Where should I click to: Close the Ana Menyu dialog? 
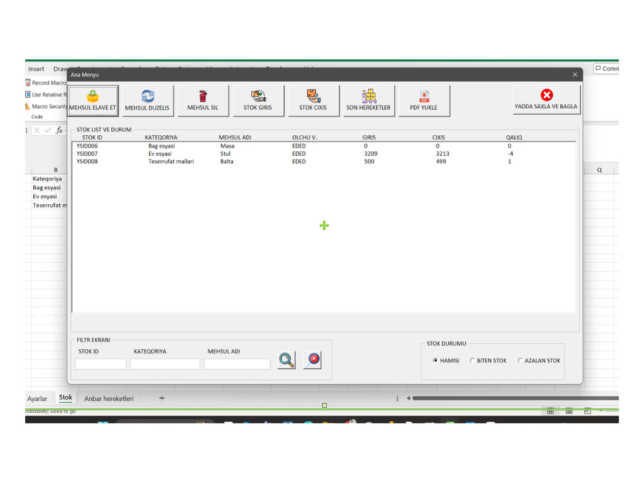coord(575,74)
